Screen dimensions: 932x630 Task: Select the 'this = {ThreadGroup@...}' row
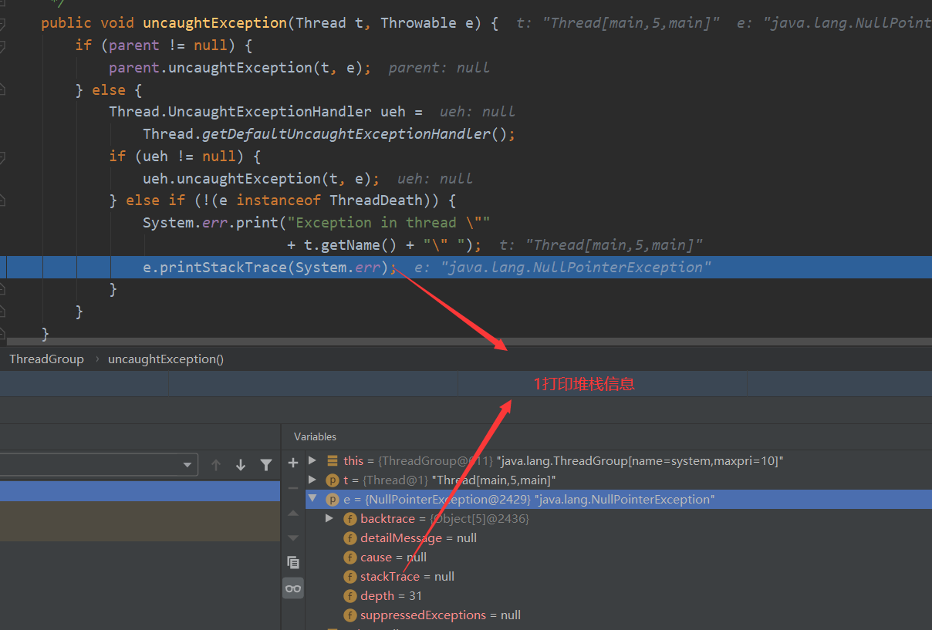click(619, 460)
